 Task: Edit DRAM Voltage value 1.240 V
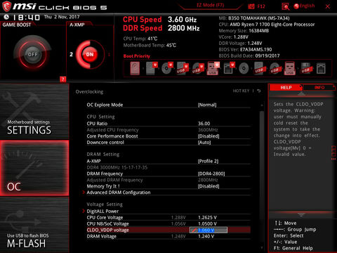click(206, 236)
